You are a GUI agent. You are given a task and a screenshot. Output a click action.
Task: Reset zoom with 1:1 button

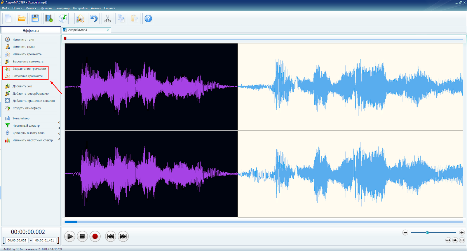pyautogui.click(x=462, y=240)
